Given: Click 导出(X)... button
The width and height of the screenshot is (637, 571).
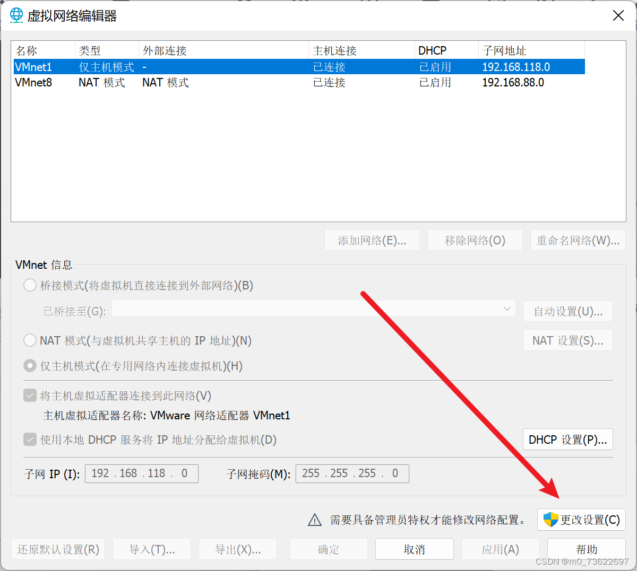Looking at the screenshot, I should click(x=238, y=549).
